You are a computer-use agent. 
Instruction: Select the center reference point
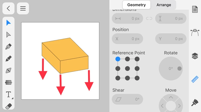127,68
